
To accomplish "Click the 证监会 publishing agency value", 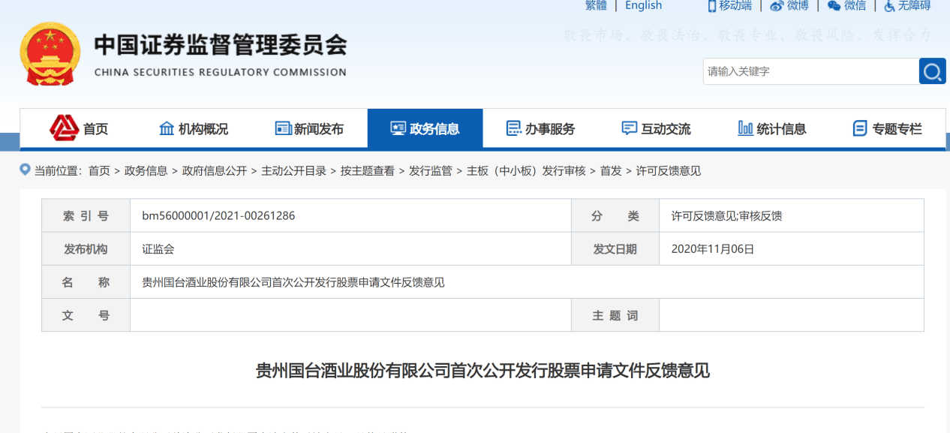I will [158, 249].
